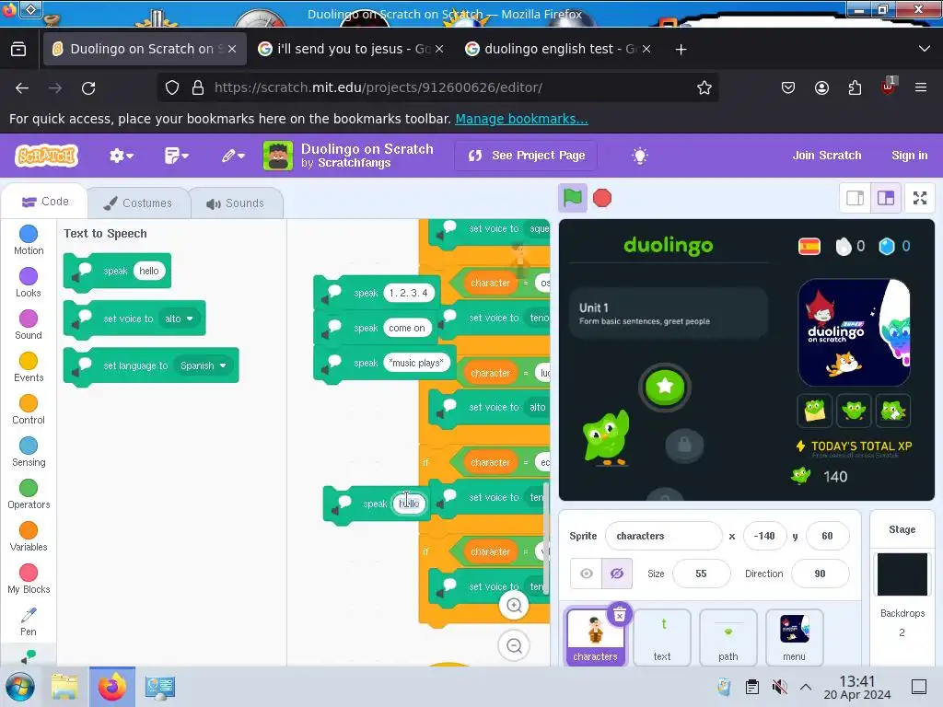Image resolution: width=943 pixels, height=707 pixels.
Task: Hide the sprite with crossed-eye icon
Action: tap(616, 574)
